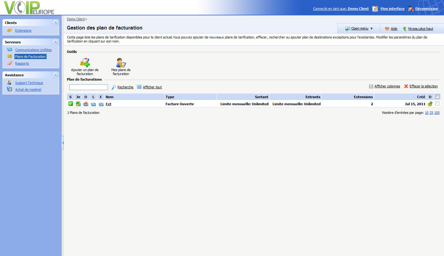Click the sidebar collapse handle
The width and height of the screenshot is (444, 256).
coord(63,143)
